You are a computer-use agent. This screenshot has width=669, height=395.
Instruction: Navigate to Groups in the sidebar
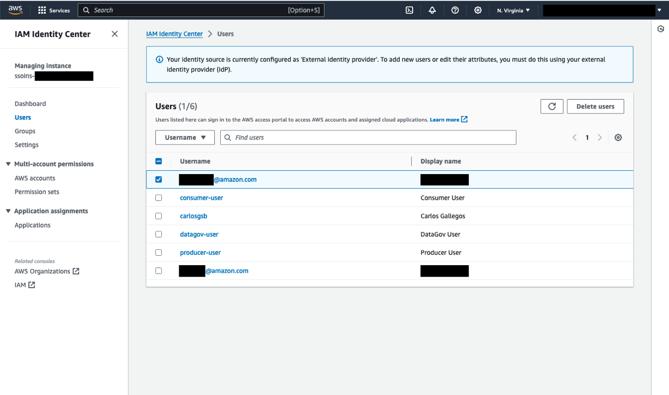click(25, 131)
